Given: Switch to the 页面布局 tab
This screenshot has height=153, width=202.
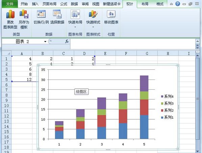Looking at the screenshot, I should click(x=49, y=4).
